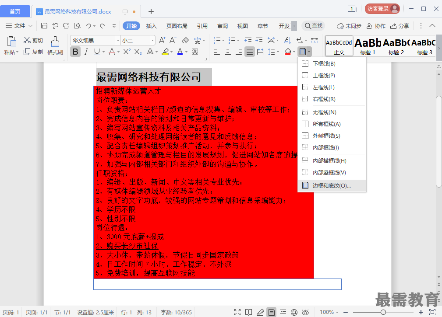Toggle Eye protection mode icon
The width and height of the screenshot is (442, 317).
[x=305, y=312]
